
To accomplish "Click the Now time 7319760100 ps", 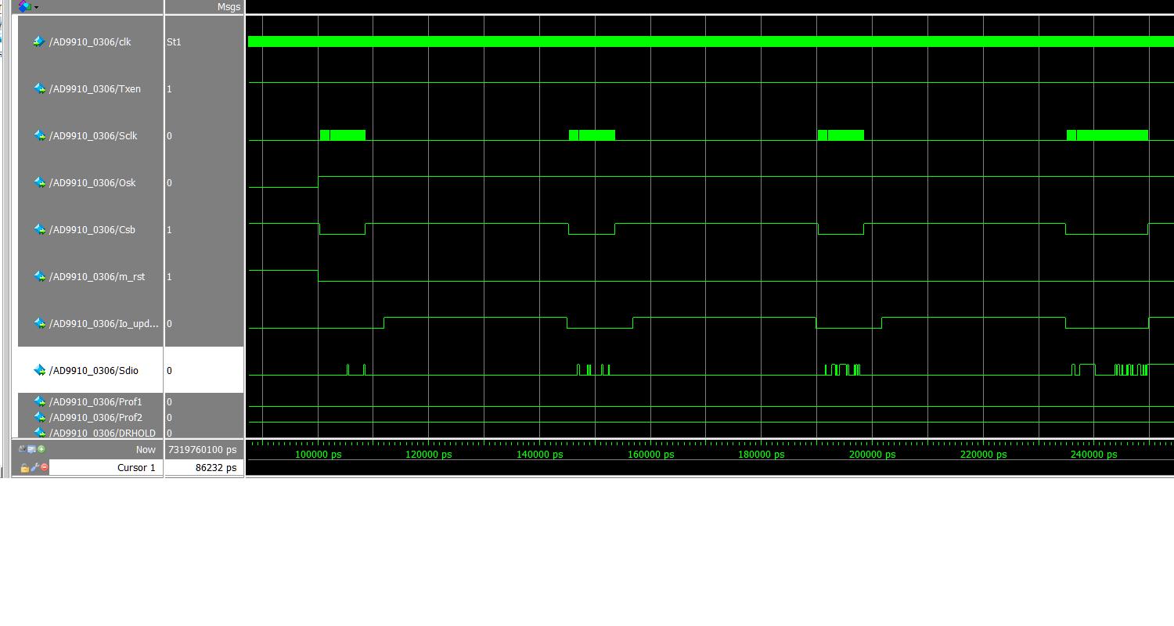I will coord(202,449).
